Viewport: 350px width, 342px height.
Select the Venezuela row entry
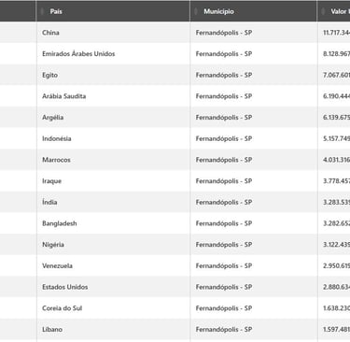175,265
